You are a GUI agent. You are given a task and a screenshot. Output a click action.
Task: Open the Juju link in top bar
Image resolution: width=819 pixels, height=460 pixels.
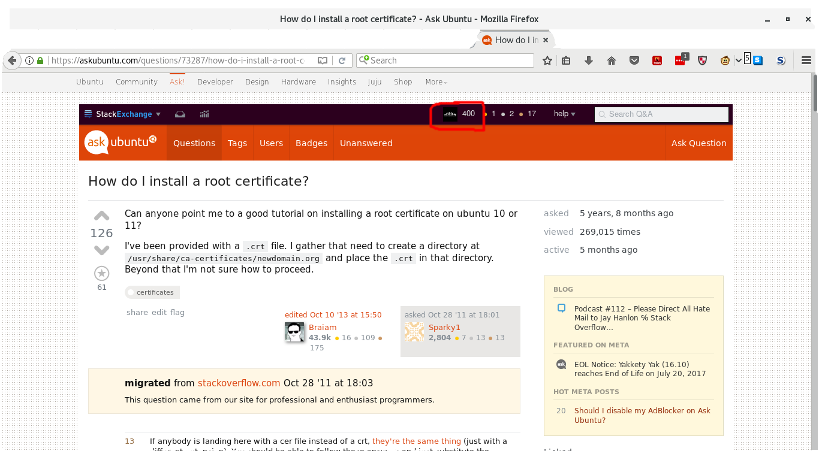click(x=375, y=82)
